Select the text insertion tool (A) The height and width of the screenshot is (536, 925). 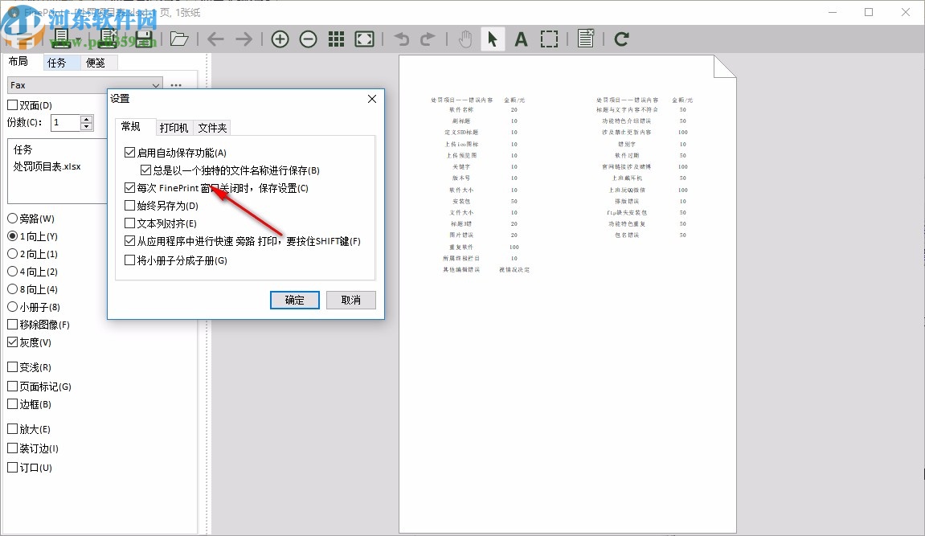(521, 38)
